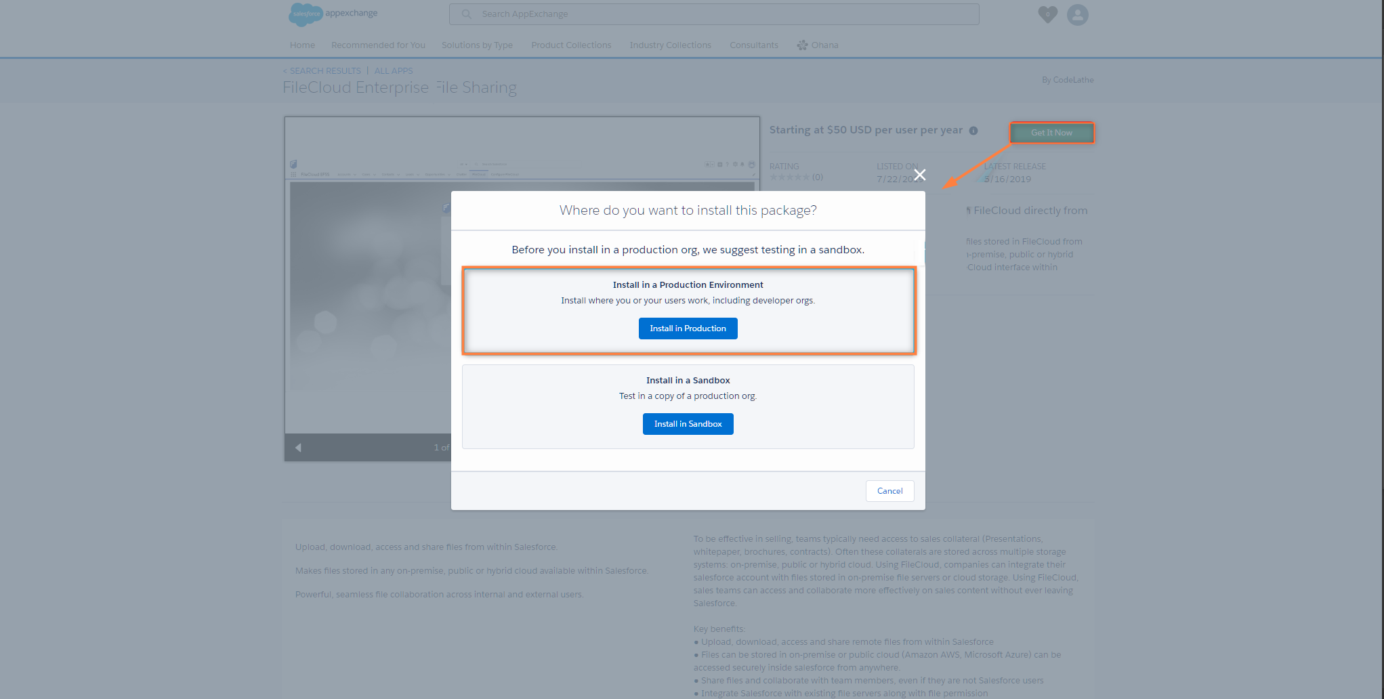Click Install in Production button
Image resolution: width=1384 pixels, height=699 pixels.
[688, 329]
